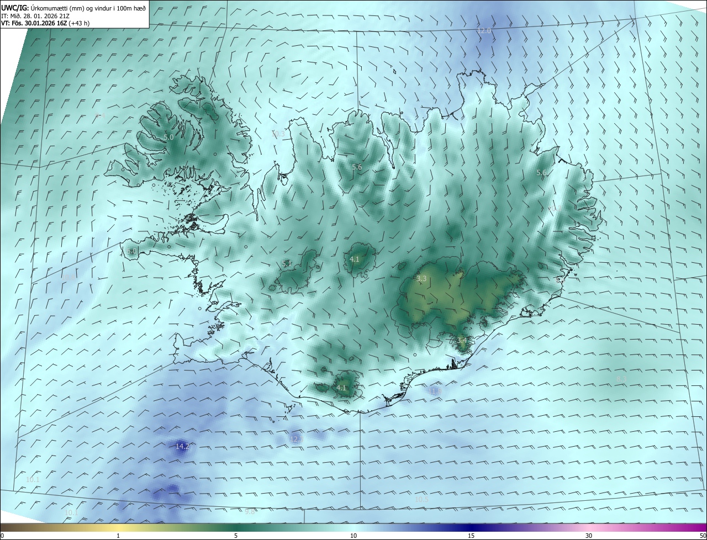Click the 12.0 value label in the northern sea
Screen dimensions: 707x540
pyautogui.click(x=484, y=31)
